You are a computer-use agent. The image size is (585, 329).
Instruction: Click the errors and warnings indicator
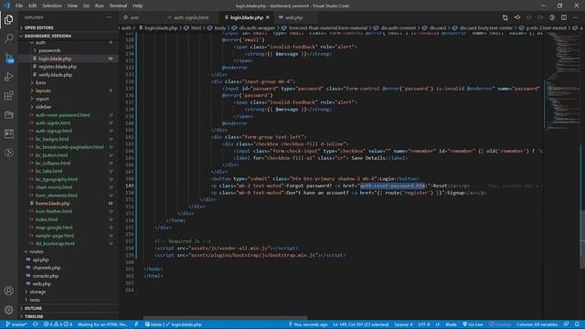[x=58, y=324]
